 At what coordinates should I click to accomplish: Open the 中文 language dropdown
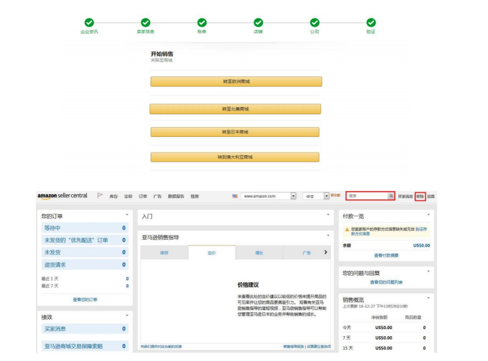[316, 196]
